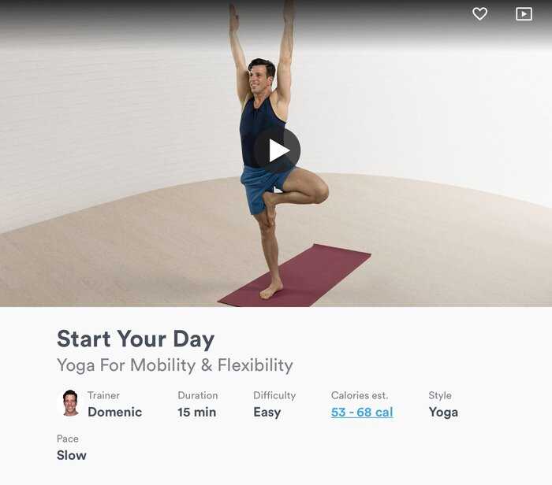Click the Trainer label
Viewport: 552px width, 485px height.
click(x=103, y=395)
